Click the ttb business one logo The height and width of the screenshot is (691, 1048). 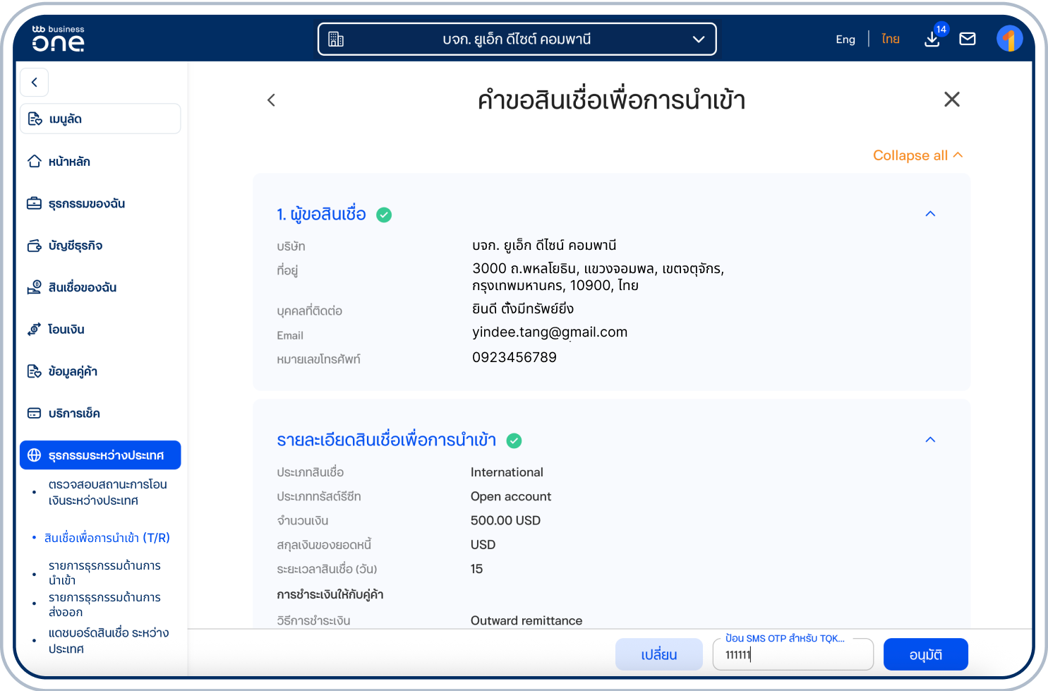58,39
